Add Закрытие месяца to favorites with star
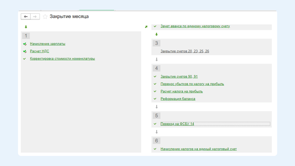The height and width of the screenshot is (166, 295). coord(45,17)
